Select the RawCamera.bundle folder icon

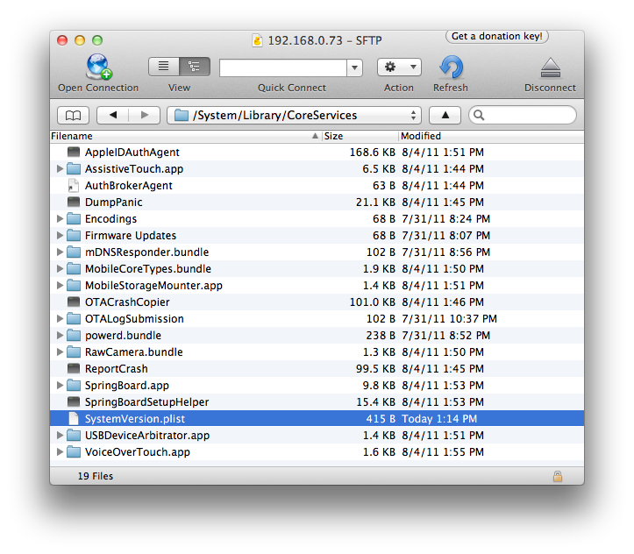pyautogui.click(x=74, y=352)
